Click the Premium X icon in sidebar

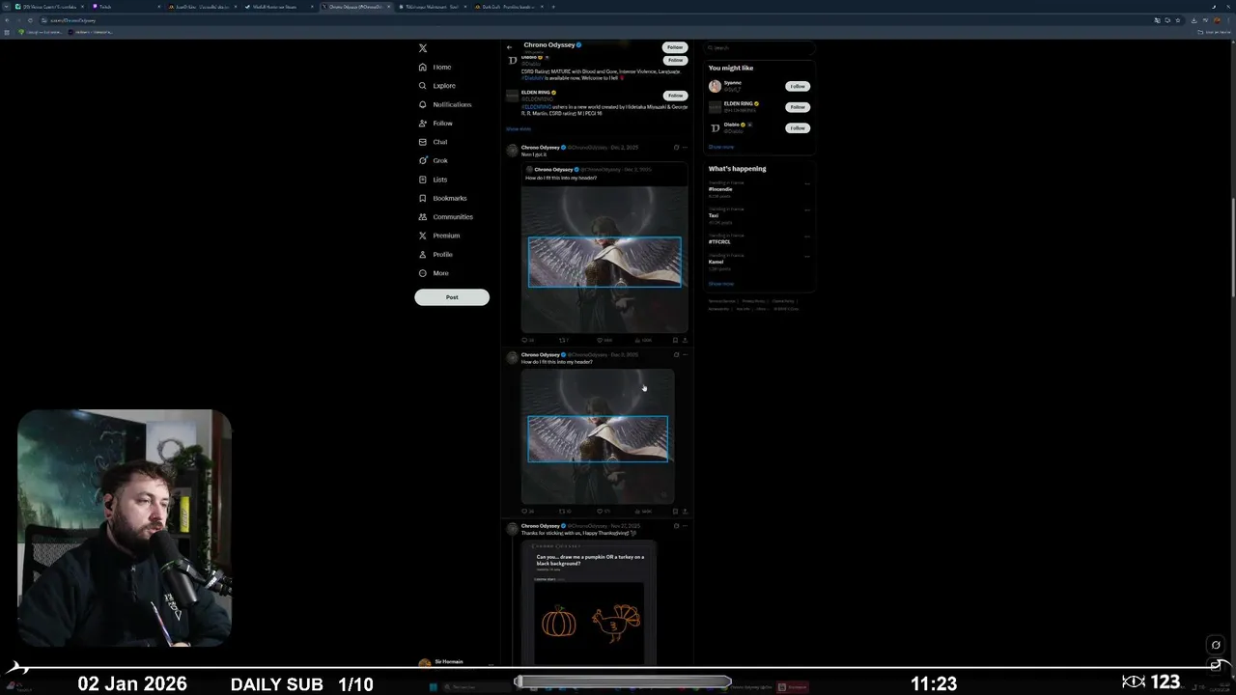(423, 236)
